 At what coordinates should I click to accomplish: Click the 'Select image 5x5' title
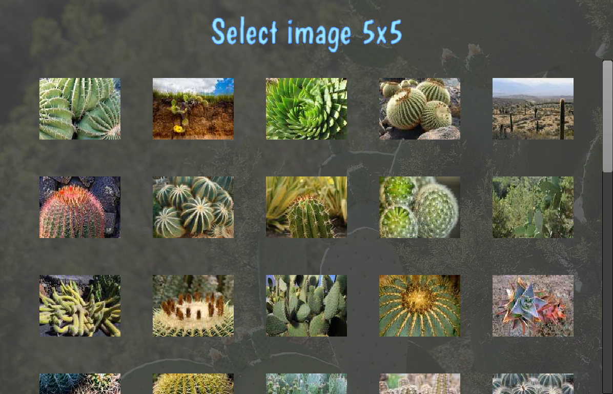point(307,34)
